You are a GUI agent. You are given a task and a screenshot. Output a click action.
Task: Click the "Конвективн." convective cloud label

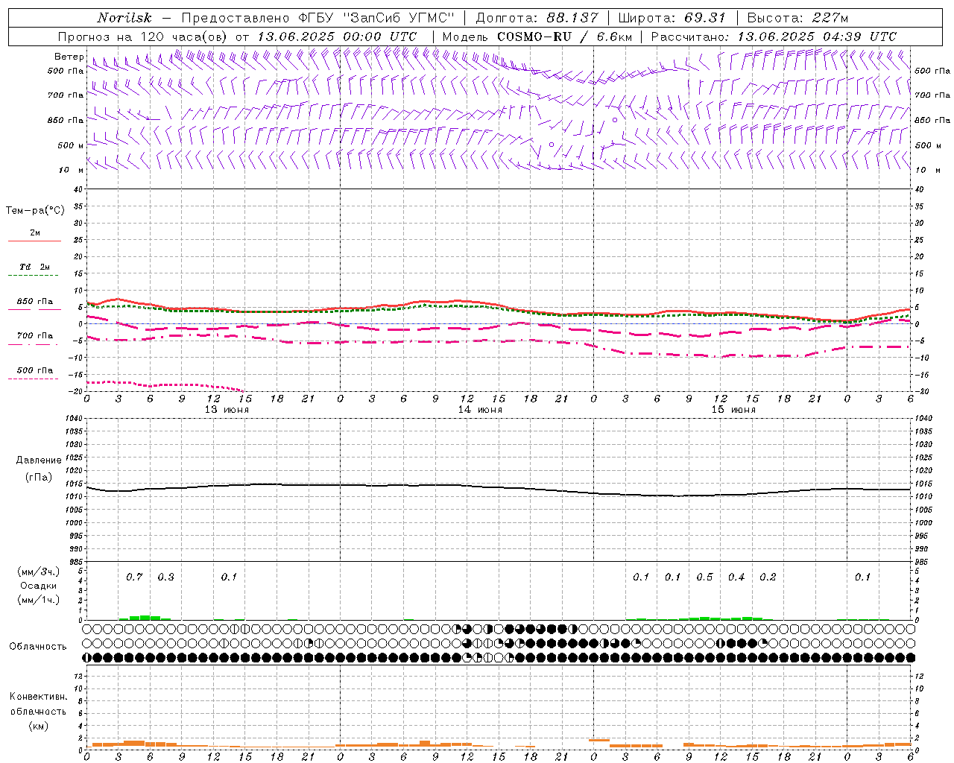coord(38,697)
